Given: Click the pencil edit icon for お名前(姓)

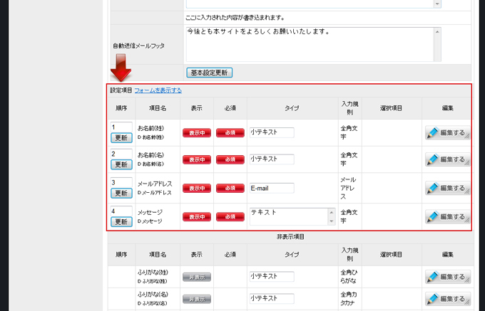Looking at the screenshot, I should 432,132.
